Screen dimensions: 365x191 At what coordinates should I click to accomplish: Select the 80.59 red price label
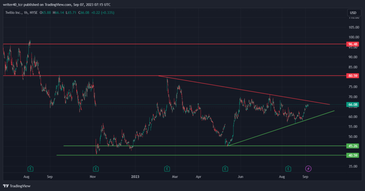(353, 76)
